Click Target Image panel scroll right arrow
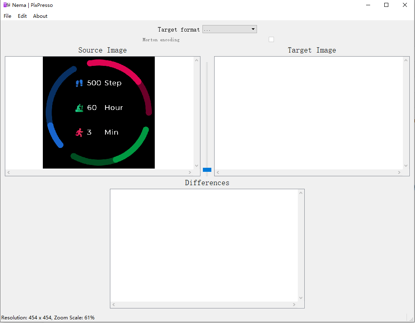 pos(399,172)
